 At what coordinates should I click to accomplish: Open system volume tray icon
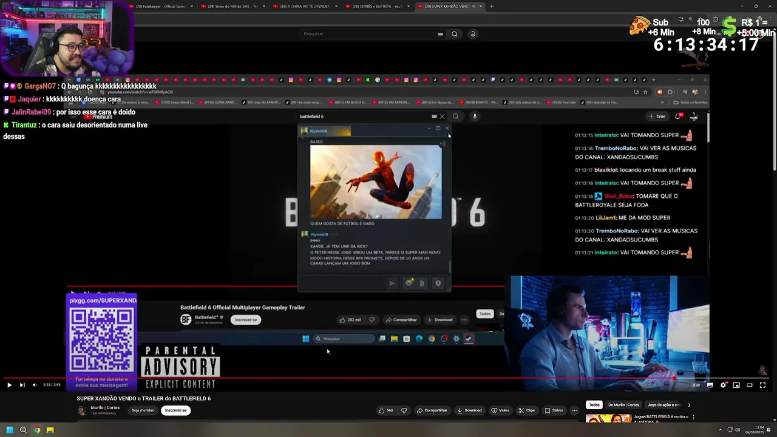pos(738,430)
